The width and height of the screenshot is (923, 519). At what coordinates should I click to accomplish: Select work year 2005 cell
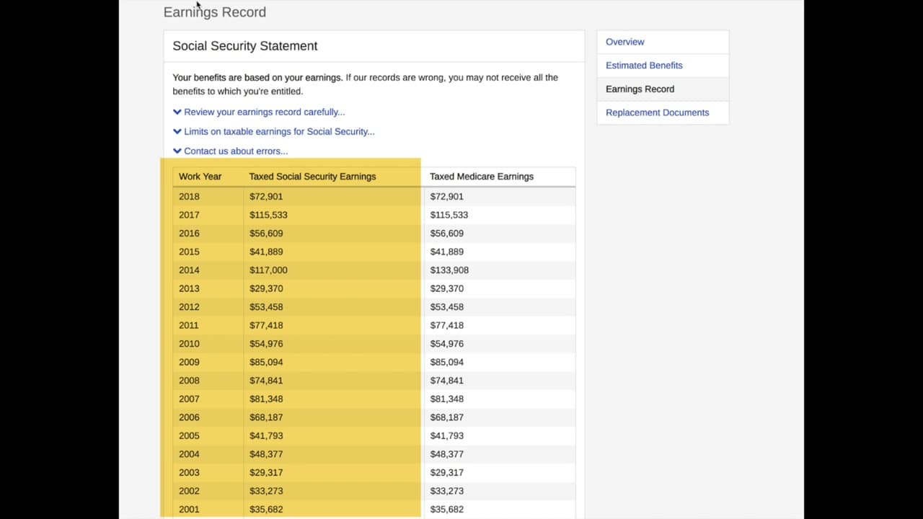189,435
